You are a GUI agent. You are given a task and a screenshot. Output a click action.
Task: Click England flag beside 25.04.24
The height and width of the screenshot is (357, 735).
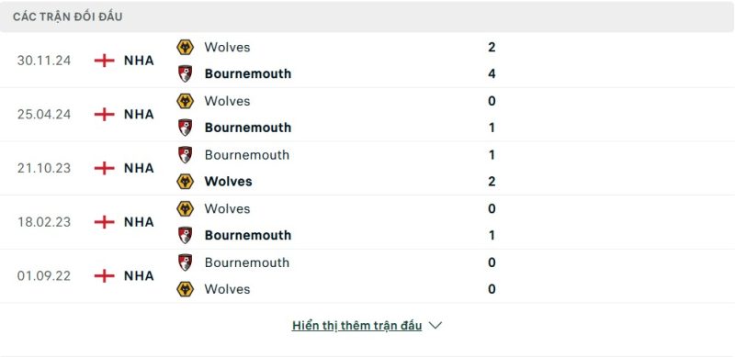[105, 115]
